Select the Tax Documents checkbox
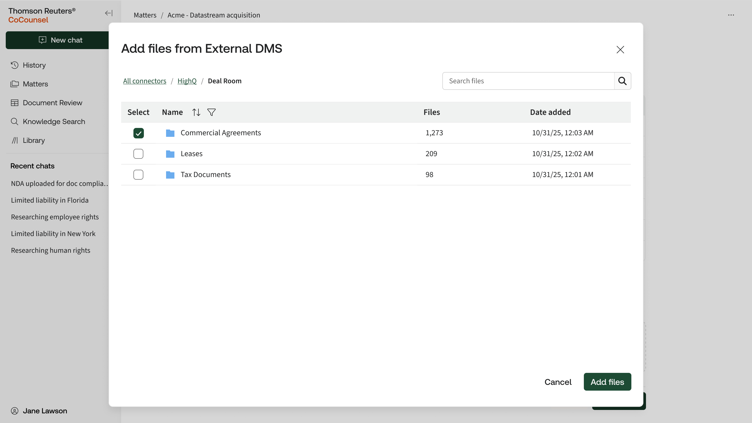752x423 pixels. coord(138,175)
